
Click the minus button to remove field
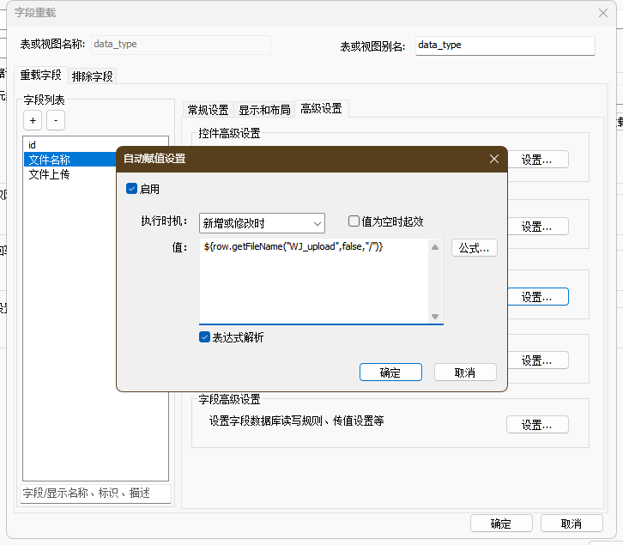coord(55,121)
